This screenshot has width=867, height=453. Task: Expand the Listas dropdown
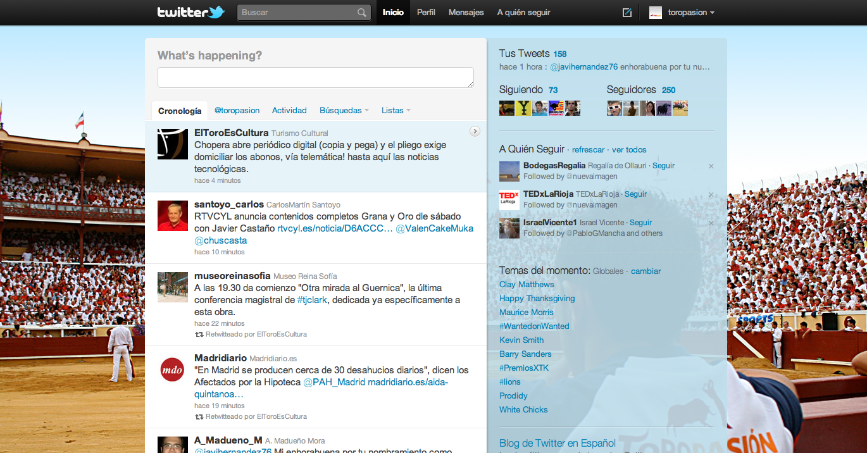click(x=396, y=110)
